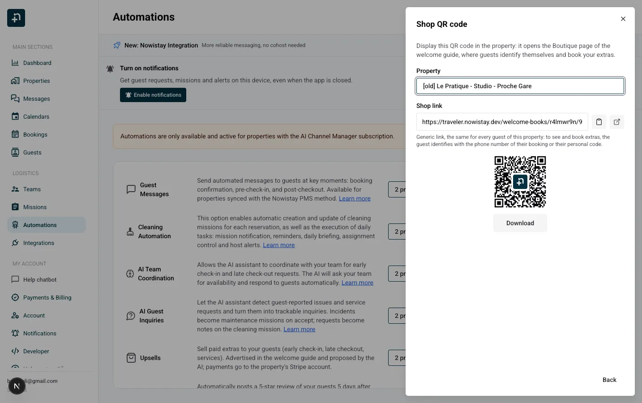Open Learn more for AI Guest Inquiries

[x=300, y=329]
